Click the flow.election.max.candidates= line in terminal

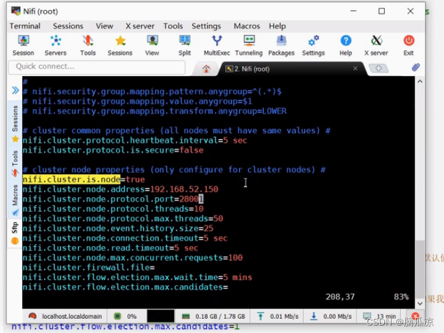[x=125, y=287]
